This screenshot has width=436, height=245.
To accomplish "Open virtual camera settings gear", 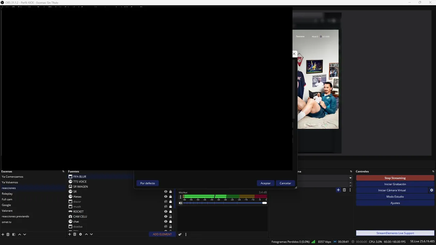I will (432, 190).
